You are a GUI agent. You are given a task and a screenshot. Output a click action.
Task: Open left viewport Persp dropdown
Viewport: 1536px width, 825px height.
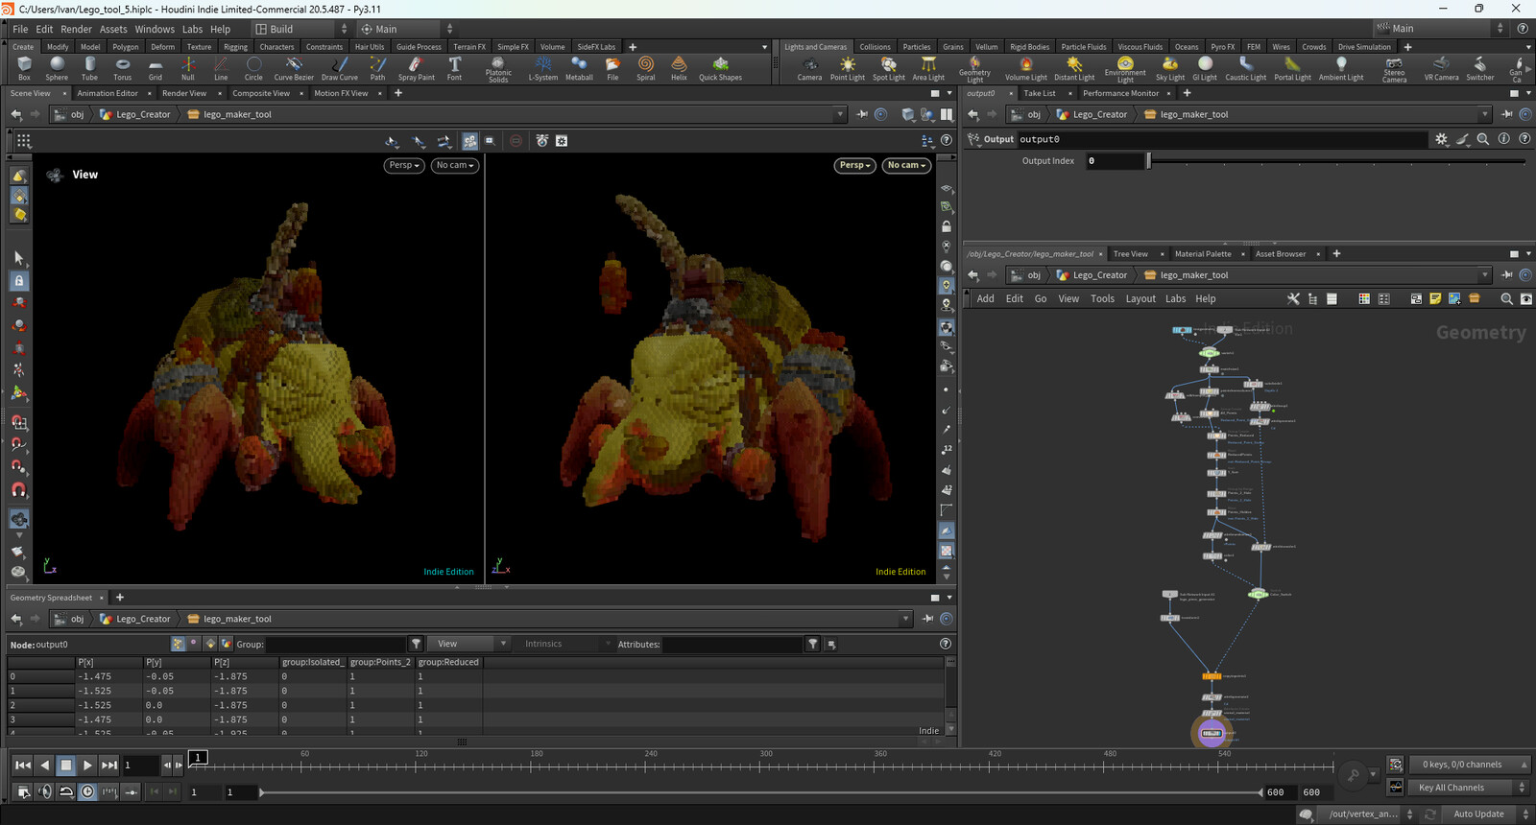pyautogui.click(x=404, y=165)
